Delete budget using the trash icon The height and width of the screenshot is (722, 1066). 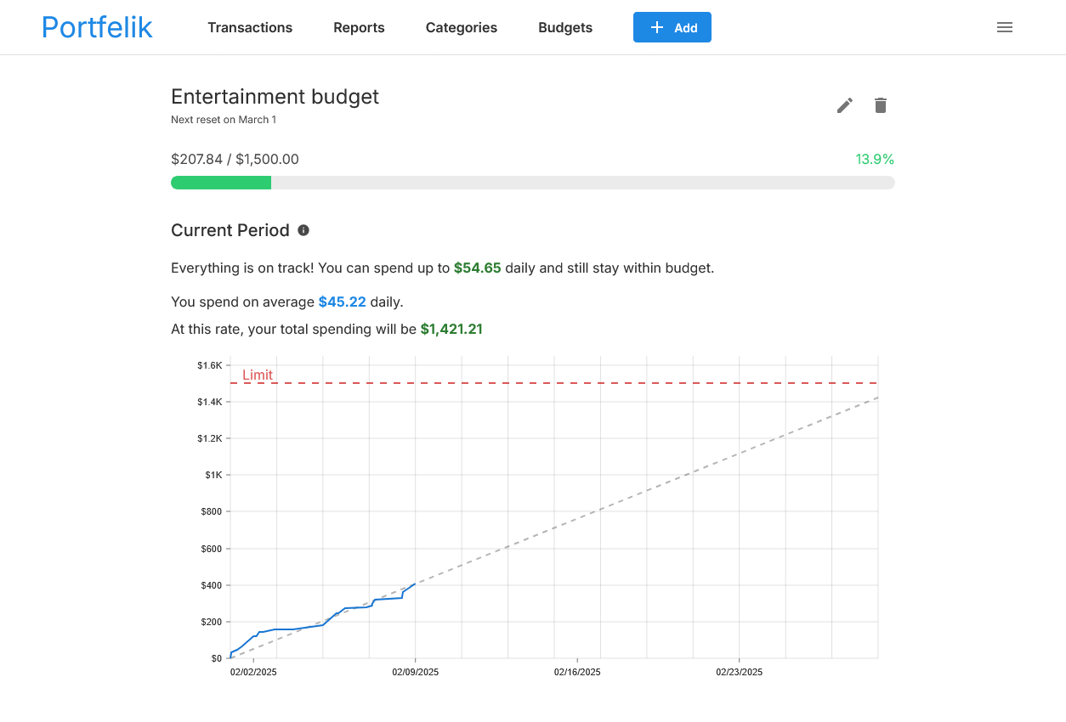(x=881, y=105)
